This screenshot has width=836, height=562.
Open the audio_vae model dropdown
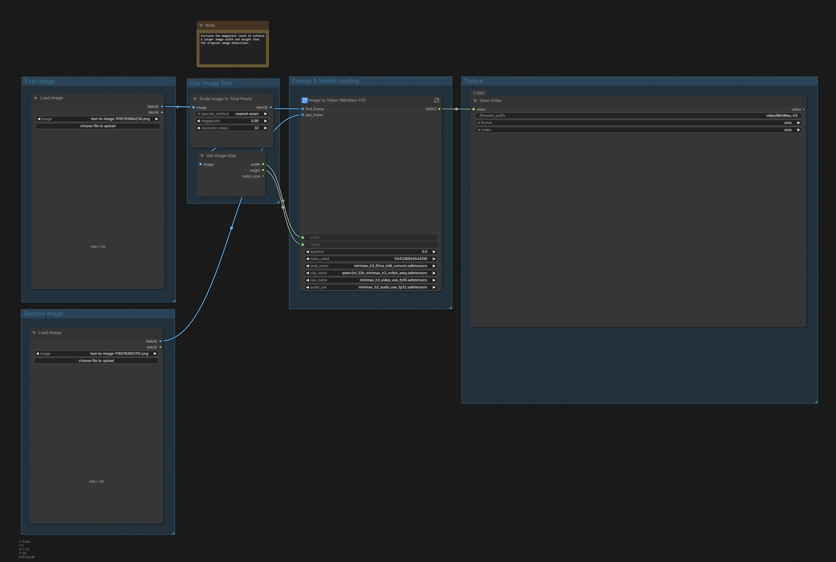(x=371, y=287)
